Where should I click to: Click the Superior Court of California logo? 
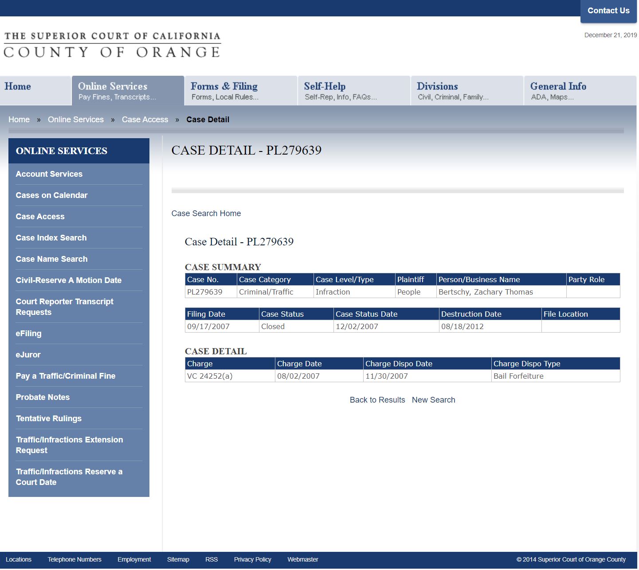tap(112, 45)
